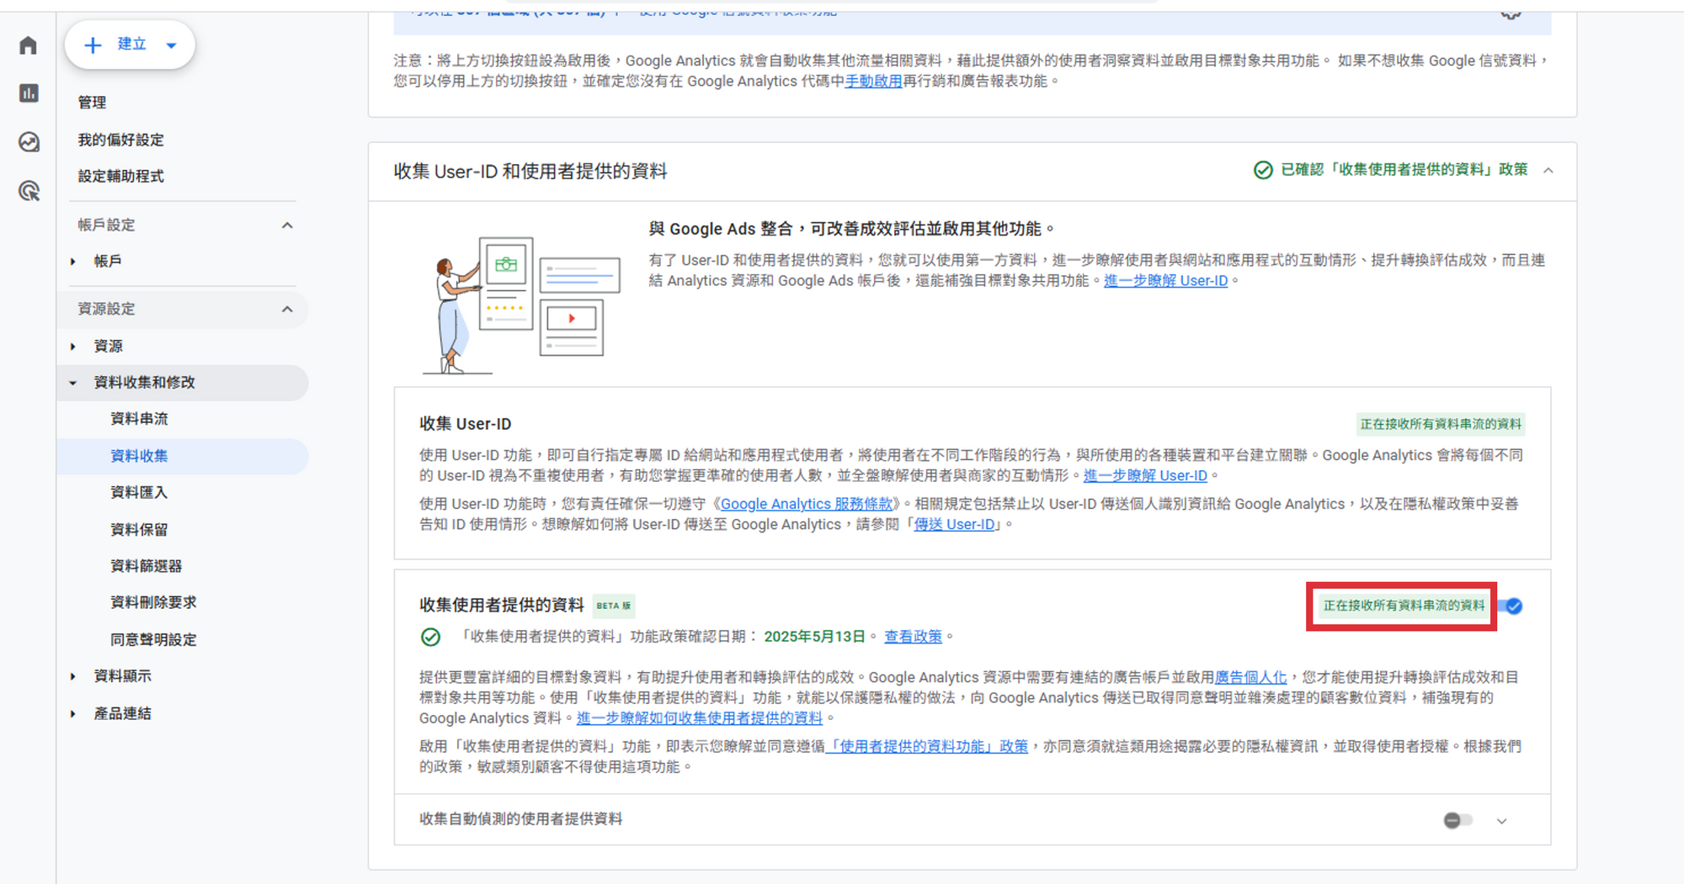Collapse the 資源設定 sidebar group

pos(287,310)
